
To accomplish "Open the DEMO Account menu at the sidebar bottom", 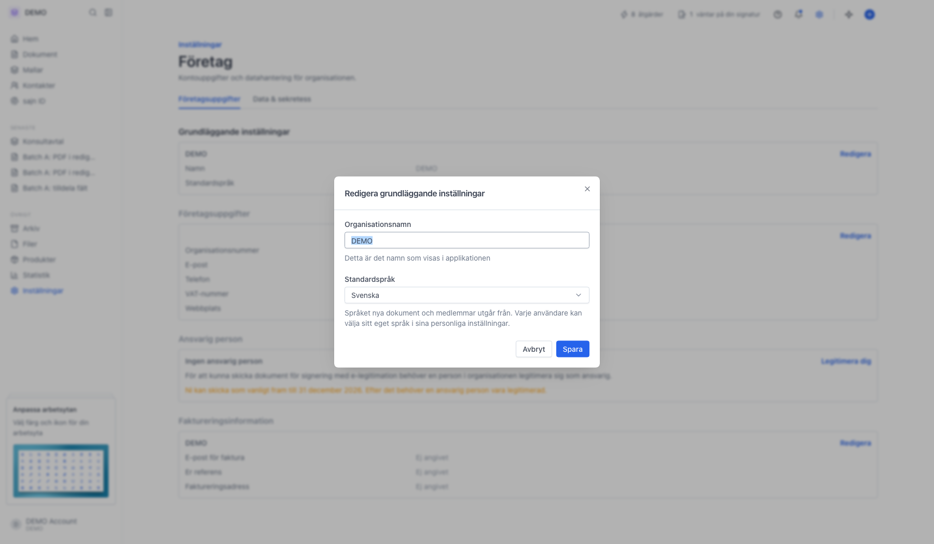I will coord(61,524).
